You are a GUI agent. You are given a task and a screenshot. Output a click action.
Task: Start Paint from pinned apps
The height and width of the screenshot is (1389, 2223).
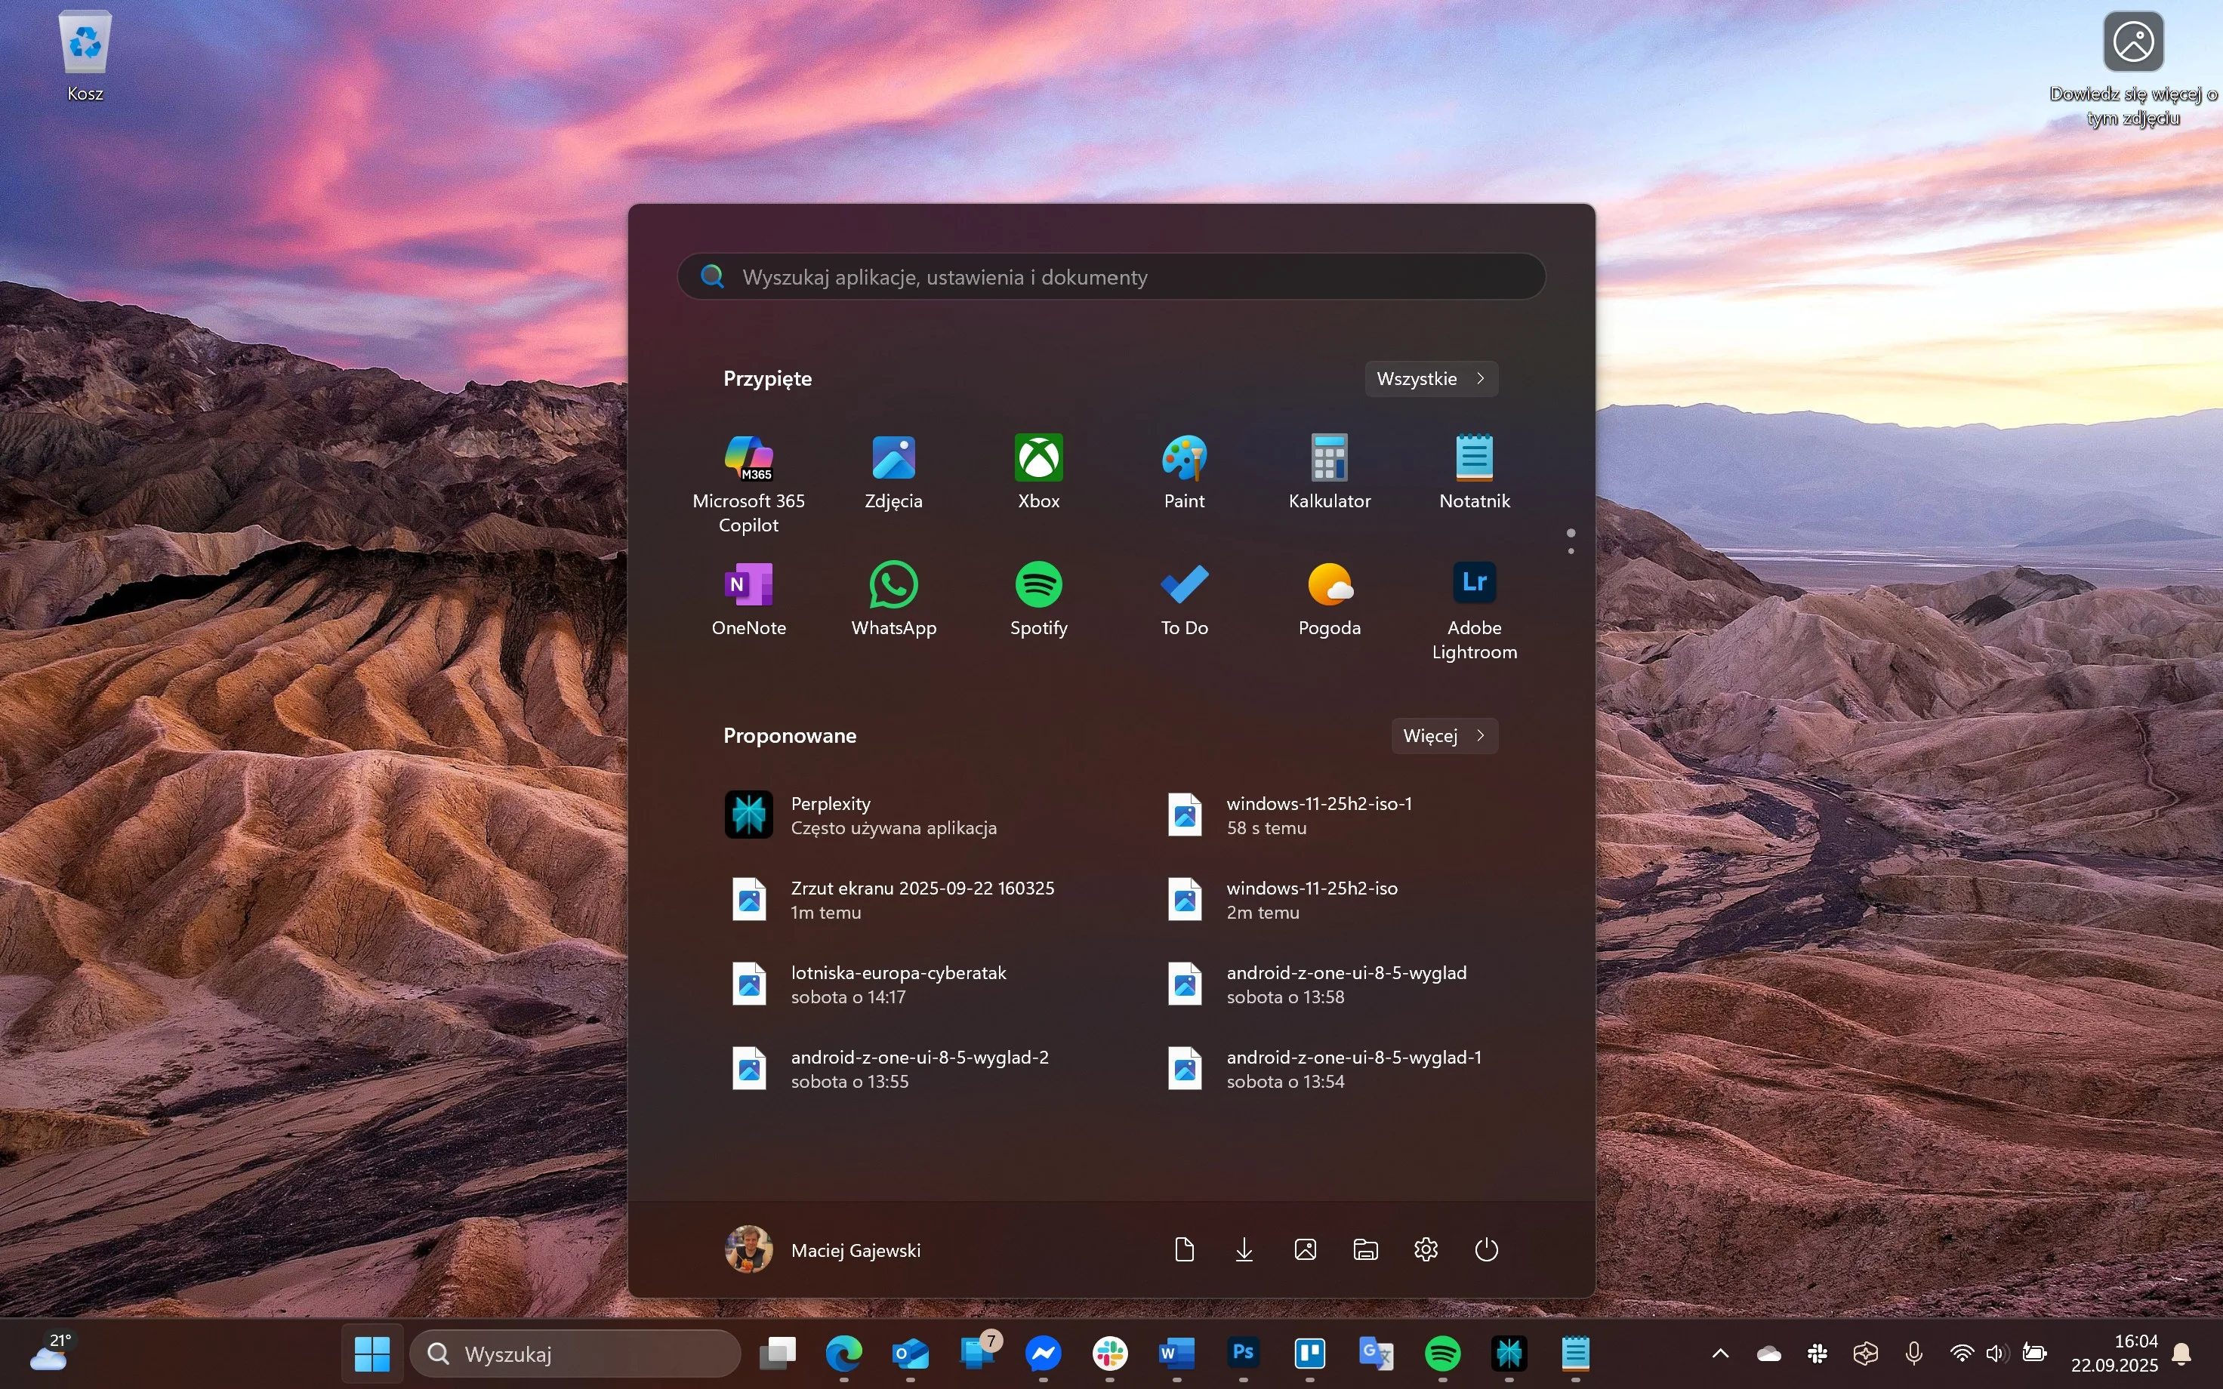pos(1184,473)
